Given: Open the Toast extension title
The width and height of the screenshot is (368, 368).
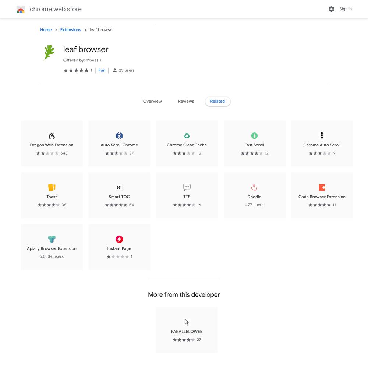Looking at the screenshot, I should (x=52, y=197).
